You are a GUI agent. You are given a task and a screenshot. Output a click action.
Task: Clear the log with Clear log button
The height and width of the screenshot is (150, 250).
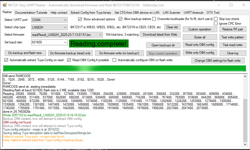[233, 53]
